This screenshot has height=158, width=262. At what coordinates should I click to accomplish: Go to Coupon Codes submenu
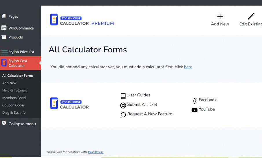(x=13, y=105)
